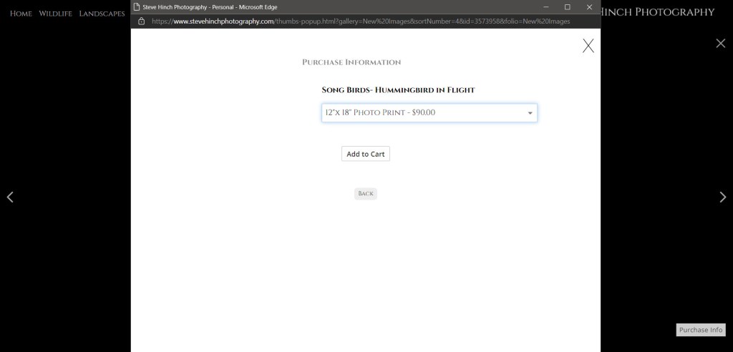Click the page icon in popup title bar

click(137, 7)
